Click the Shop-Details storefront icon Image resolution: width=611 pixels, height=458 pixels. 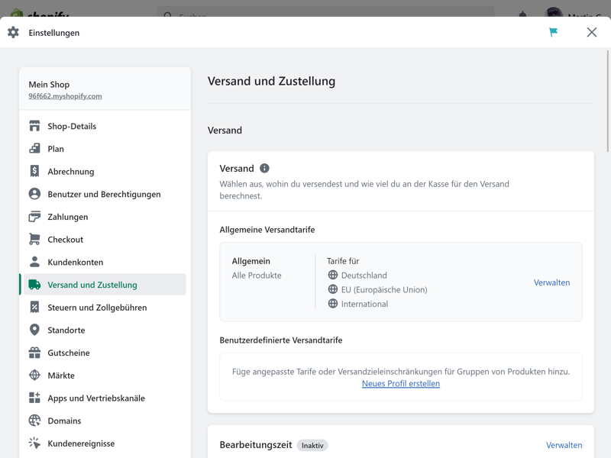tap(34, 126)
